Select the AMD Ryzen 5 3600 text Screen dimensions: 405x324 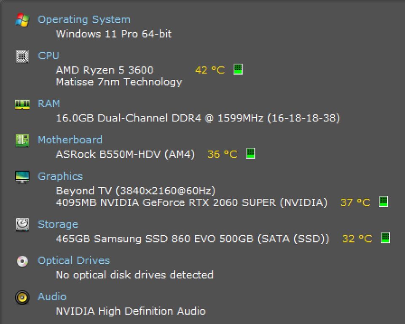(105, 70)
